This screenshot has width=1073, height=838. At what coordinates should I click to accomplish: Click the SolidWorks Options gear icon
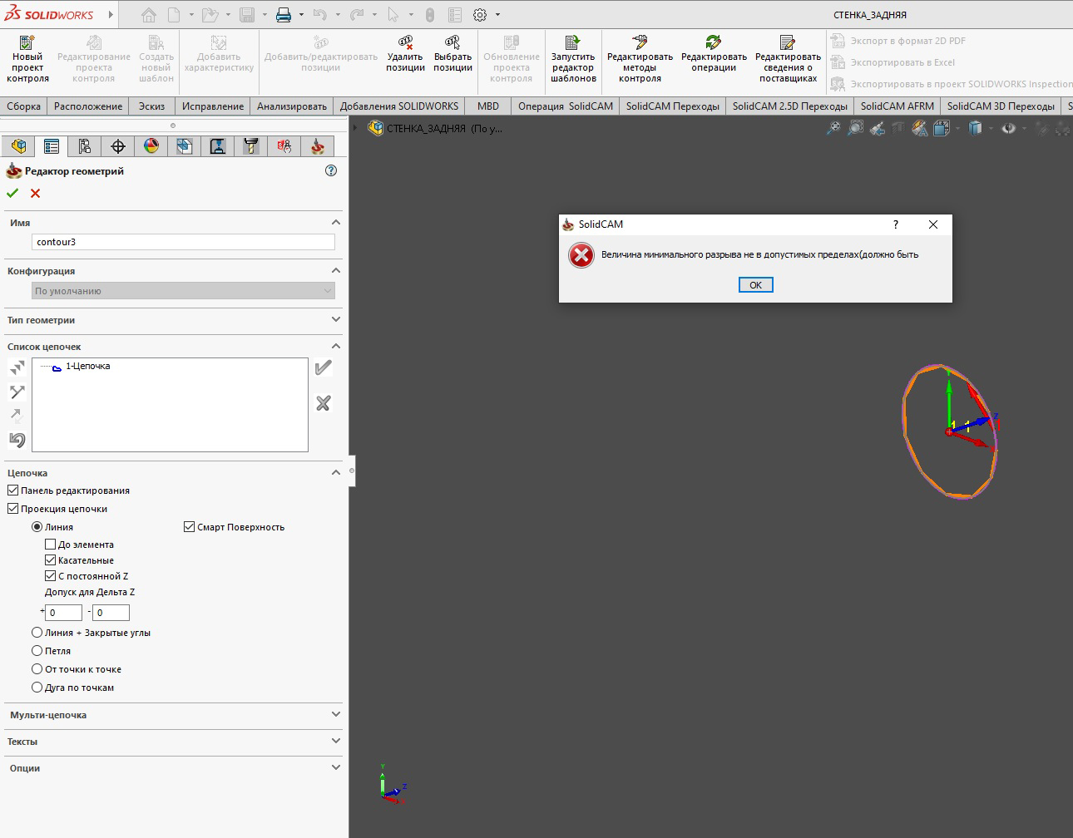pos(480,15)
